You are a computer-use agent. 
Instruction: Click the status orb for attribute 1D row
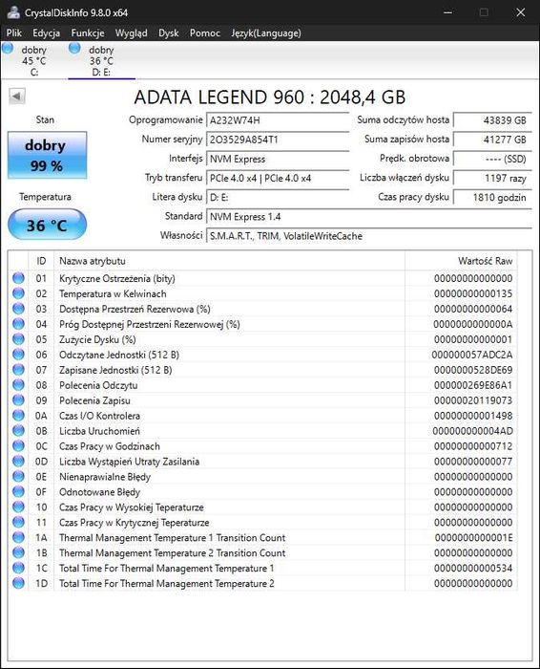point(18,583)
